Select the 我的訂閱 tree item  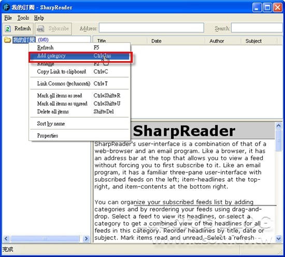[x=24, y=40]
